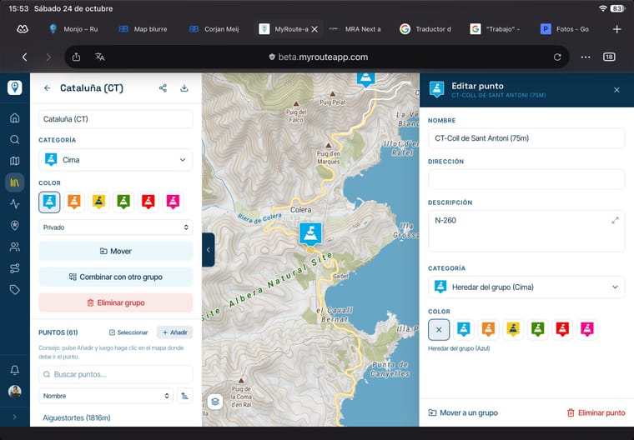Open the tag icon in sidebar
This screenshot has height=440, width=634.
14,289
